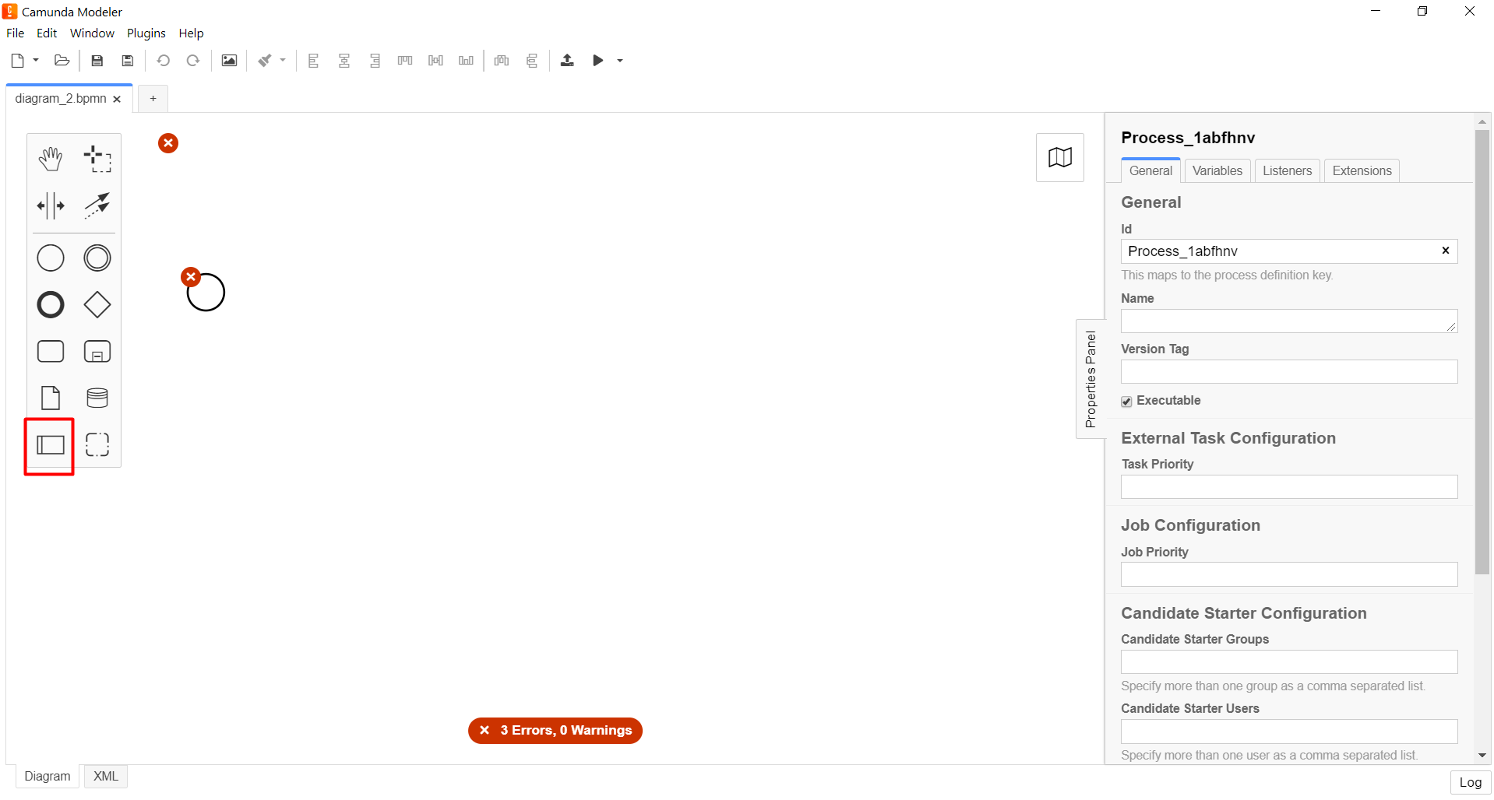This screenshot has width=1494, height=800.
Task: Switch to the Variables tab
Action: pos(1217,171)
